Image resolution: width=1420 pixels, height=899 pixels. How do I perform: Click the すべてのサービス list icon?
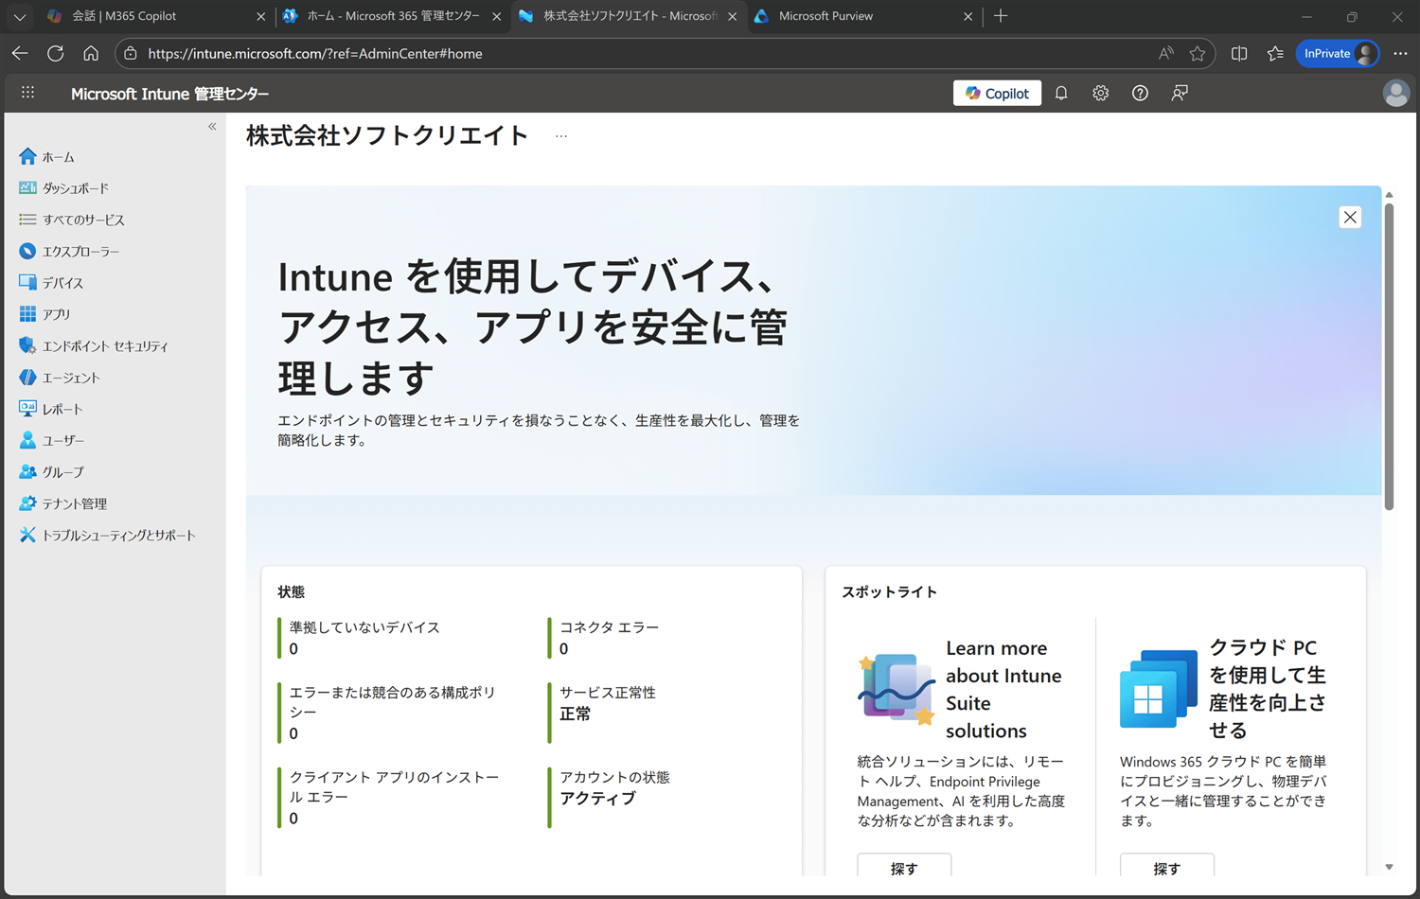27,220
